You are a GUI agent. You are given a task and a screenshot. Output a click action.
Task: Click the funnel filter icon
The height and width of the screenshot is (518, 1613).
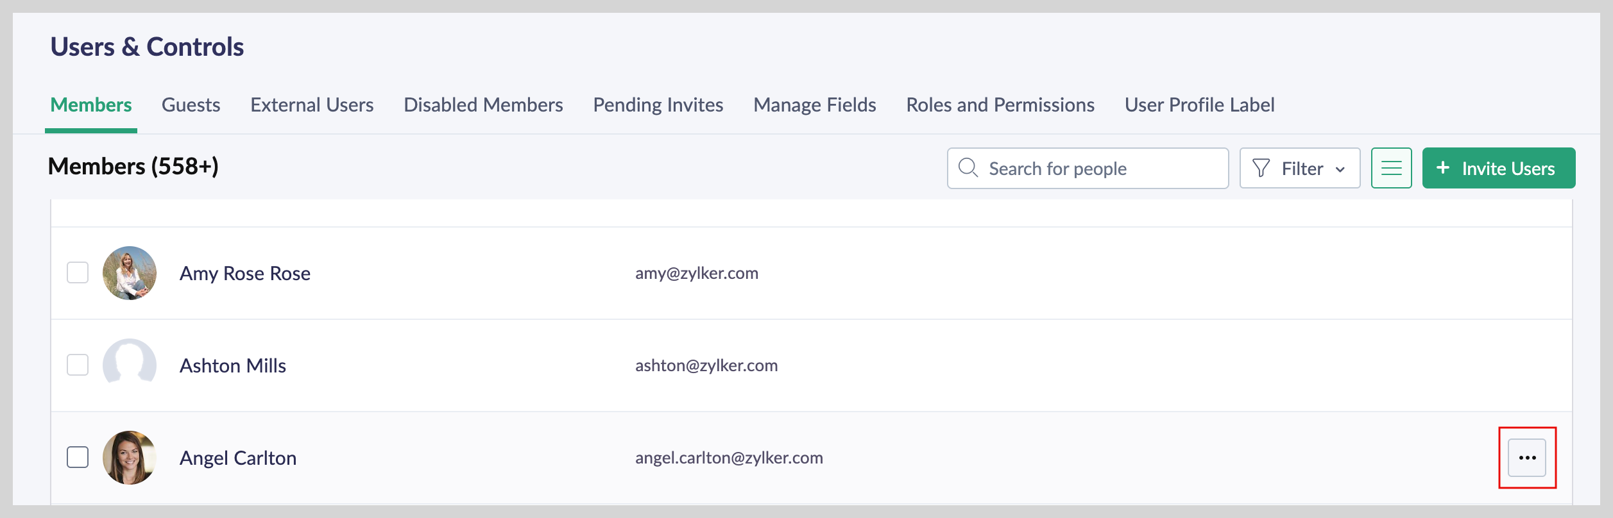coord(1261,168)
